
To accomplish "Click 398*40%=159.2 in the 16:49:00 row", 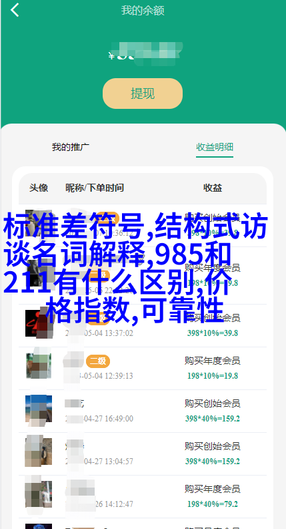I will pyautogui.click(x=213, y=419).
